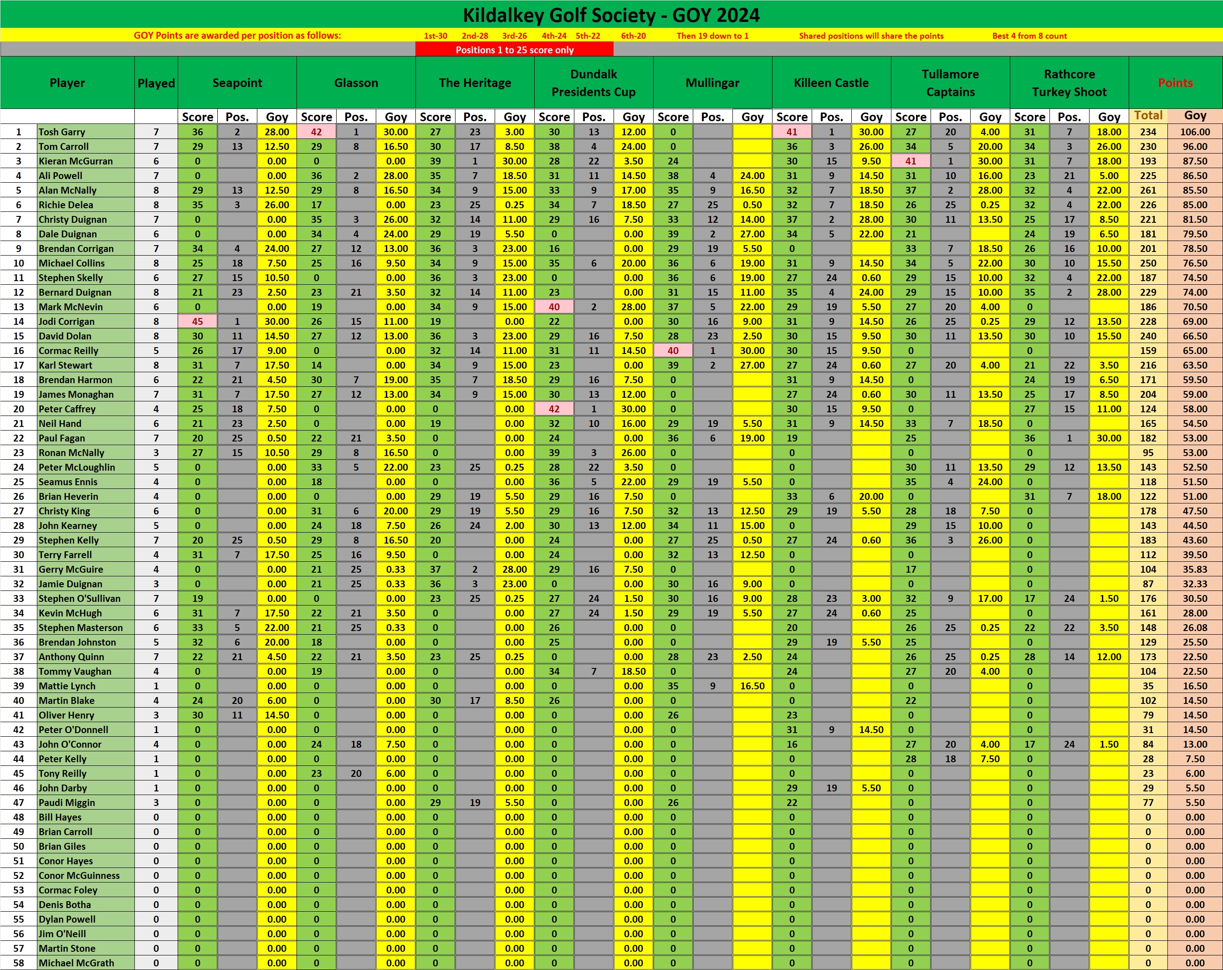Screen dimensions: 1223x970
Task: Click Jodi Corrigan's pink Seapoint score 45
Action: [197, 322]
